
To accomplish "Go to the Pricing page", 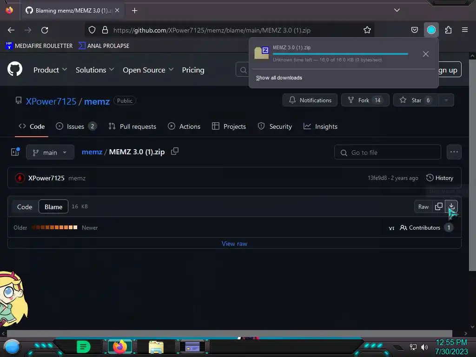I will (x=193, y=70).
